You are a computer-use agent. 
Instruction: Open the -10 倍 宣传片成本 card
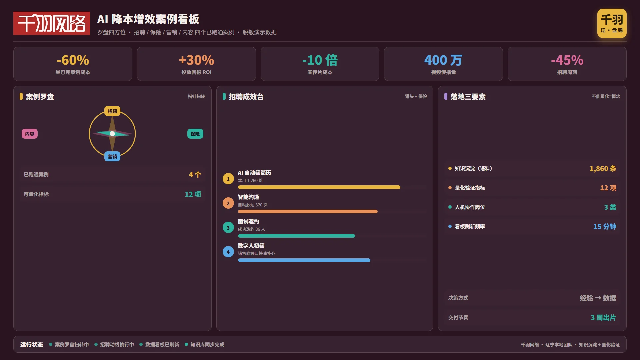coord(320,64)
